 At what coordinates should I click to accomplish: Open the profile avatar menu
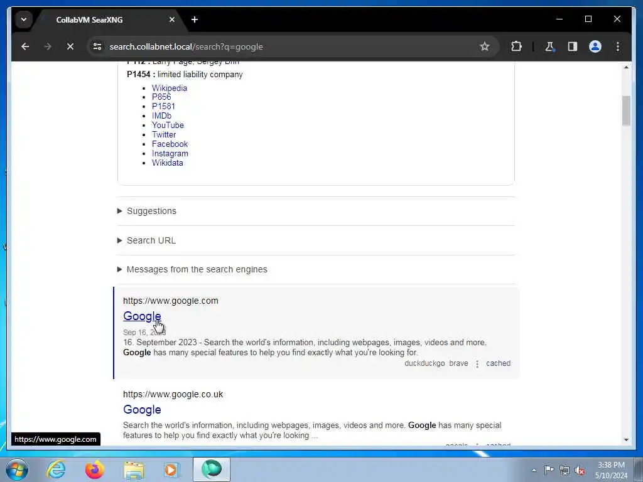point(595,46)
